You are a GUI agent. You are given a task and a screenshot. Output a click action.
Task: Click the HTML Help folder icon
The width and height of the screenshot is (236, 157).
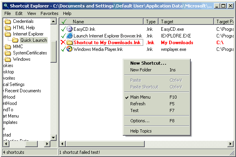coord(8,28)
